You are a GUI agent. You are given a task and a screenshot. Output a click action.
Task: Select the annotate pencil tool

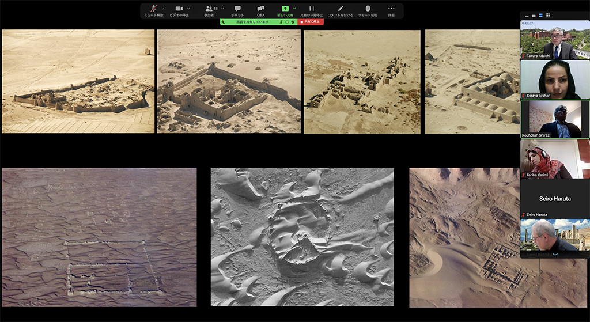point(340,9)
